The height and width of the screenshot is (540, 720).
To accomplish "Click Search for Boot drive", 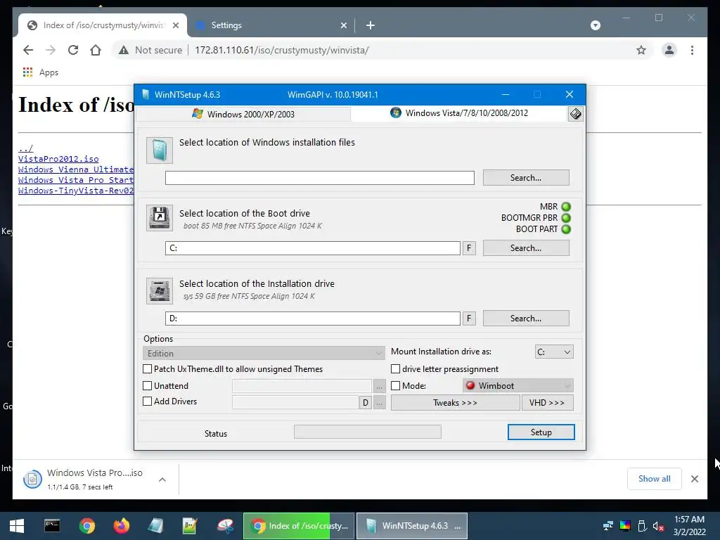I will (x=526, y=248).
